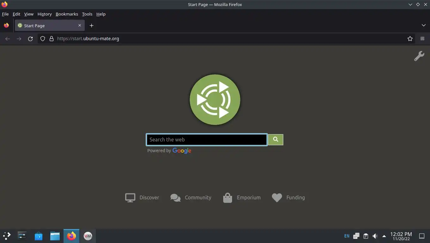Open the KDE application launcher
430x243 pixels.
click(x=7, y=236)
